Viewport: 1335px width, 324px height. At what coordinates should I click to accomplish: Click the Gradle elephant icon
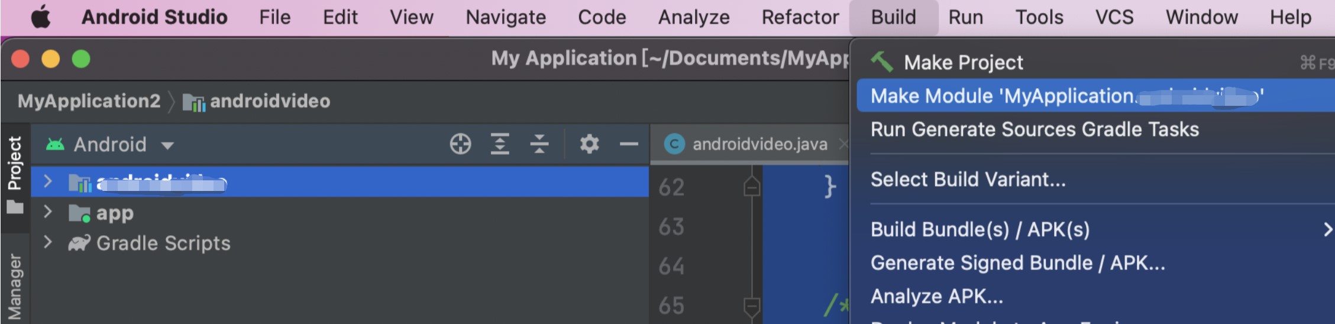click(x=79, y=243)
